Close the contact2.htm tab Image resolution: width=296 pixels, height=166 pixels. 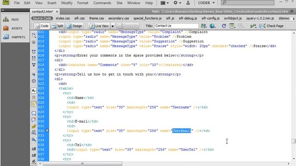click(57, 12)
